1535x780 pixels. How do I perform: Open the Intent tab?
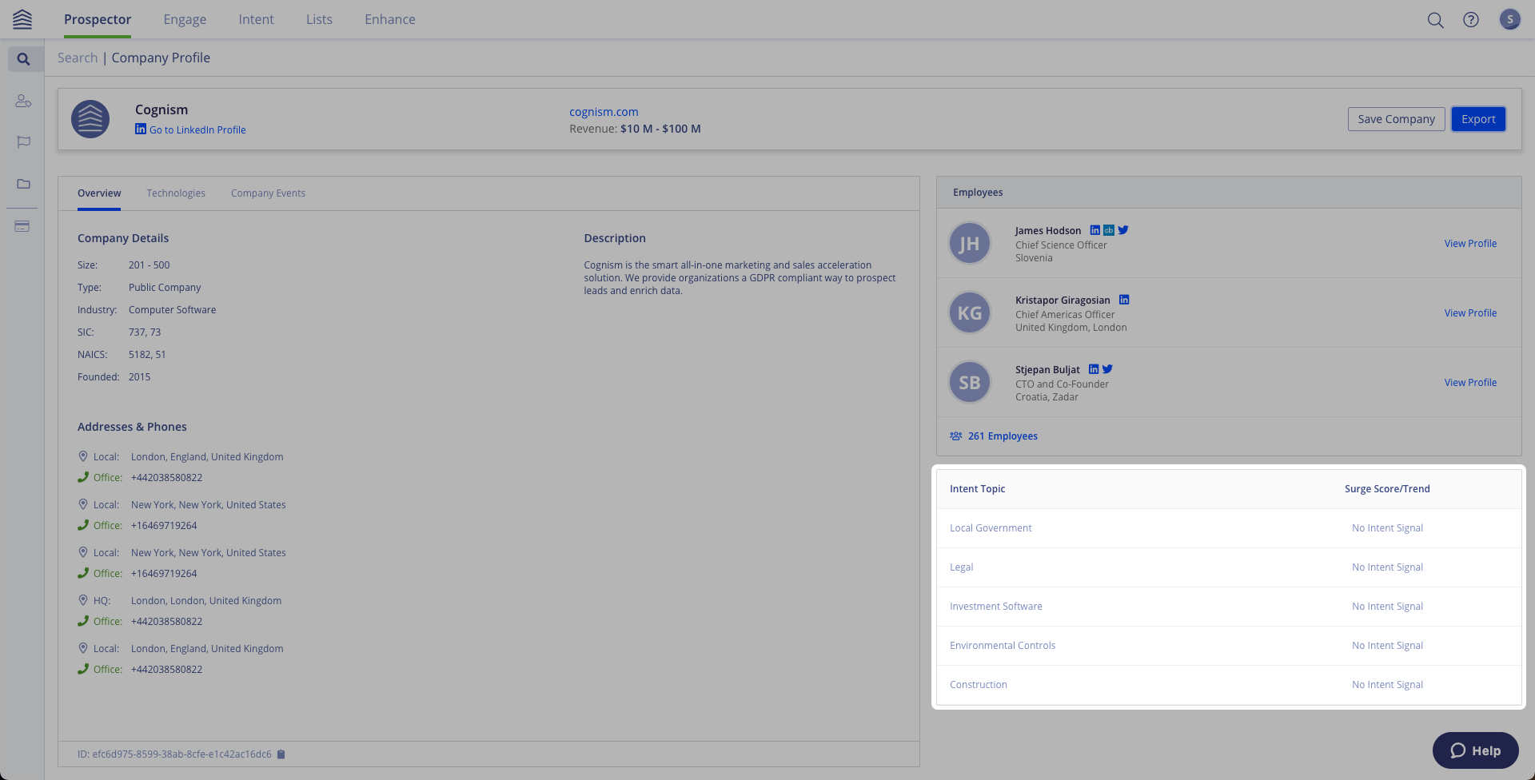click(256, 19)
